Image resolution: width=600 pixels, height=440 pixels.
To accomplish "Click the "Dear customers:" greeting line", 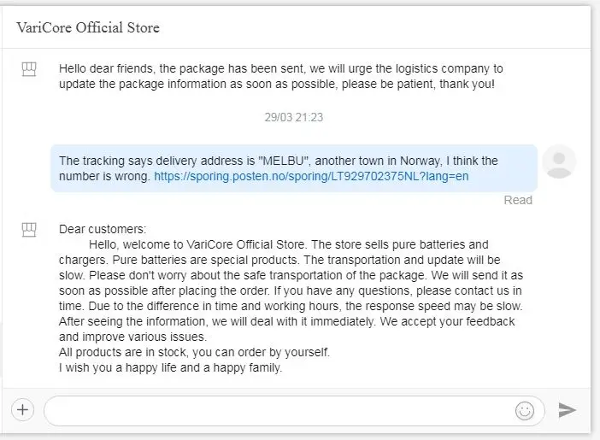I will pos(103,229).
